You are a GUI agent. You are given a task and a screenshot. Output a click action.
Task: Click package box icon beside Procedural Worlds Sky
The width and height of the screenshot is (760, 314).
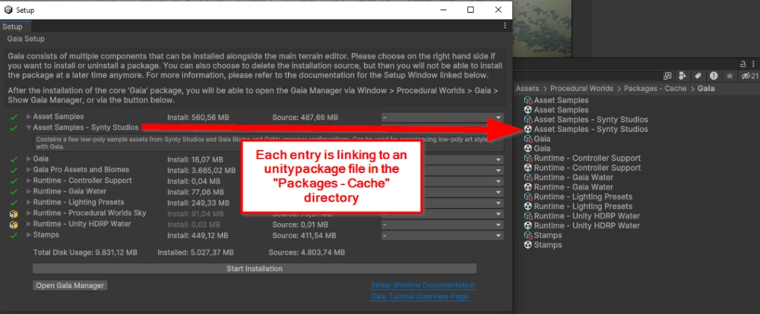[x=14, y=213]
